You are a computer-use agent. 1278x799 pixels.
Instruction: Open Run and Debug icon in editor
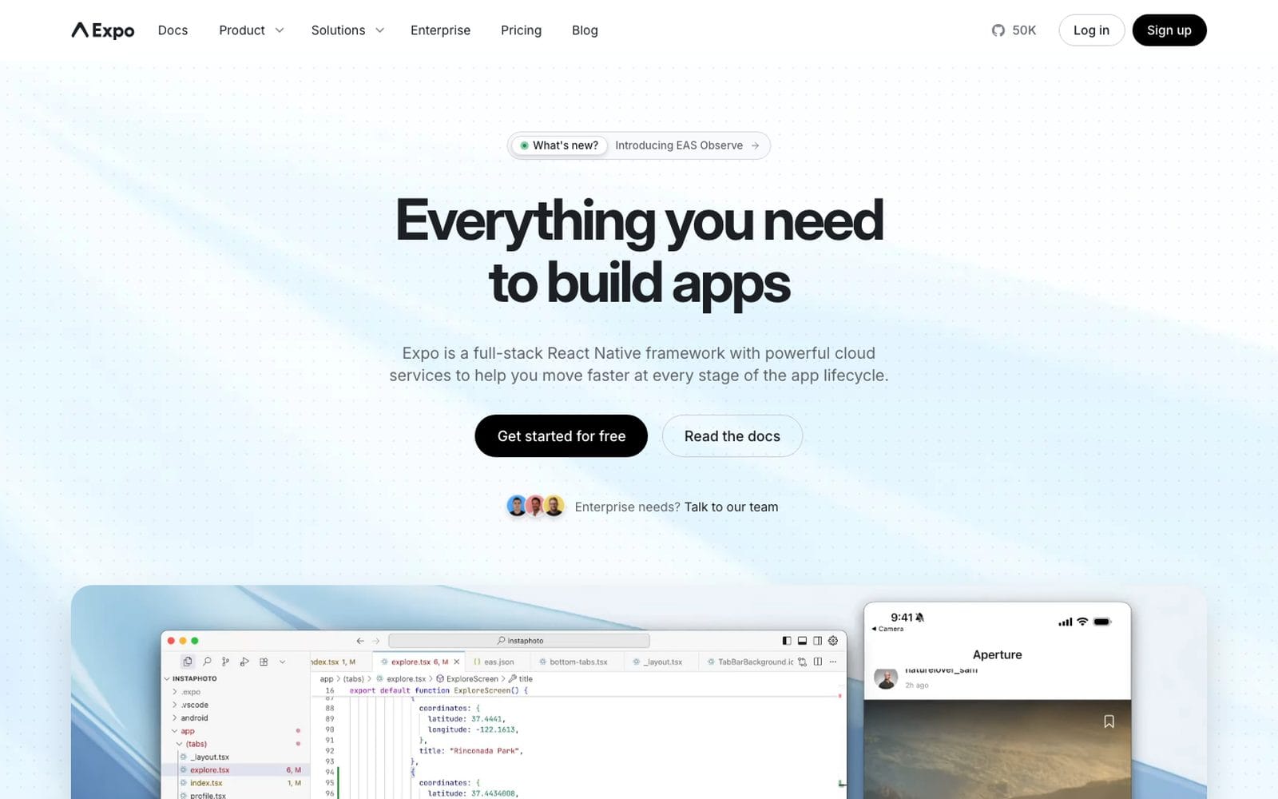click(244, 662)
